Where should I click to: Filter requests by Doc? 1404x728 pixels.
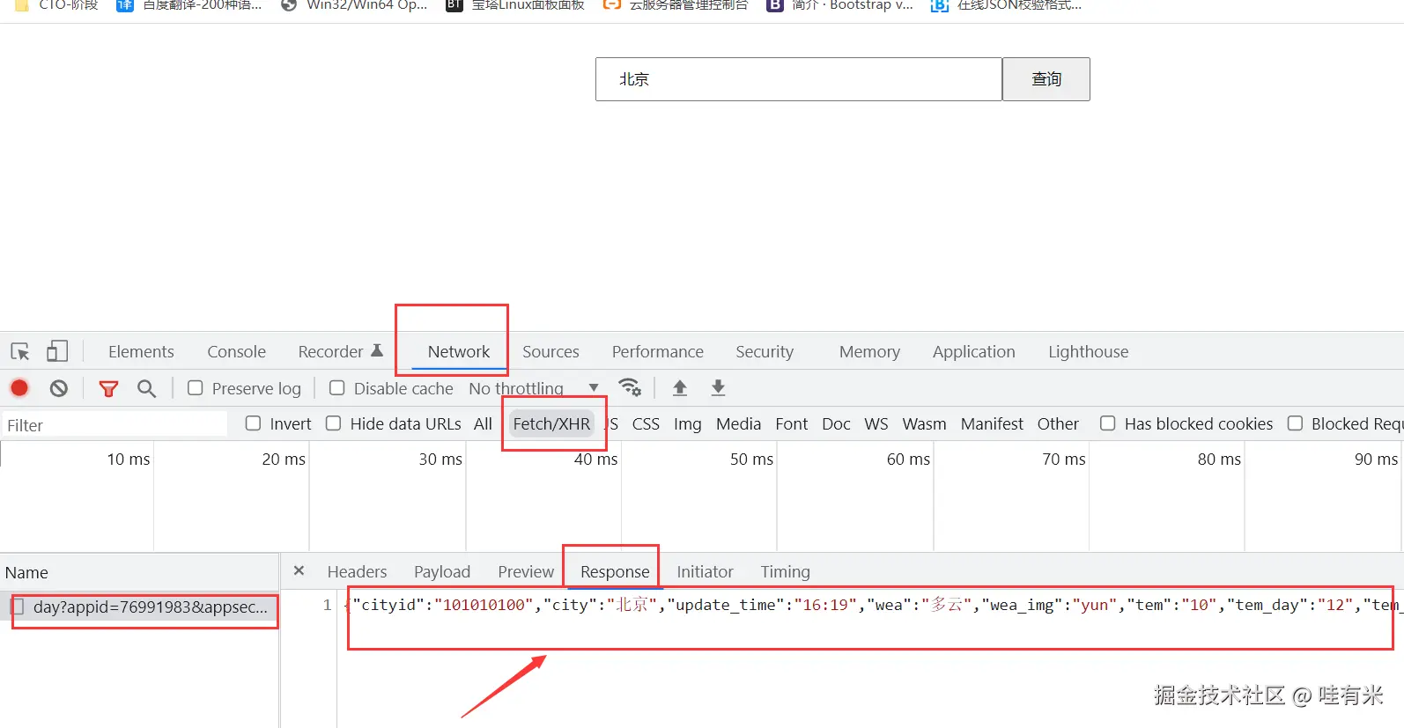[x=836, y=423]
